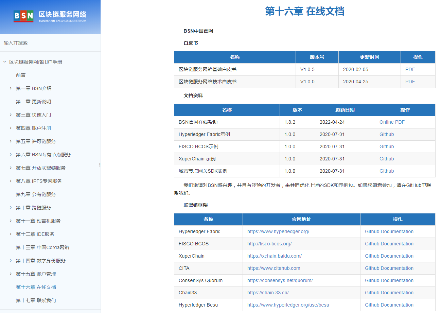
Task: Click the 文档资料 section heading
Action: click(x=193, y=95)
